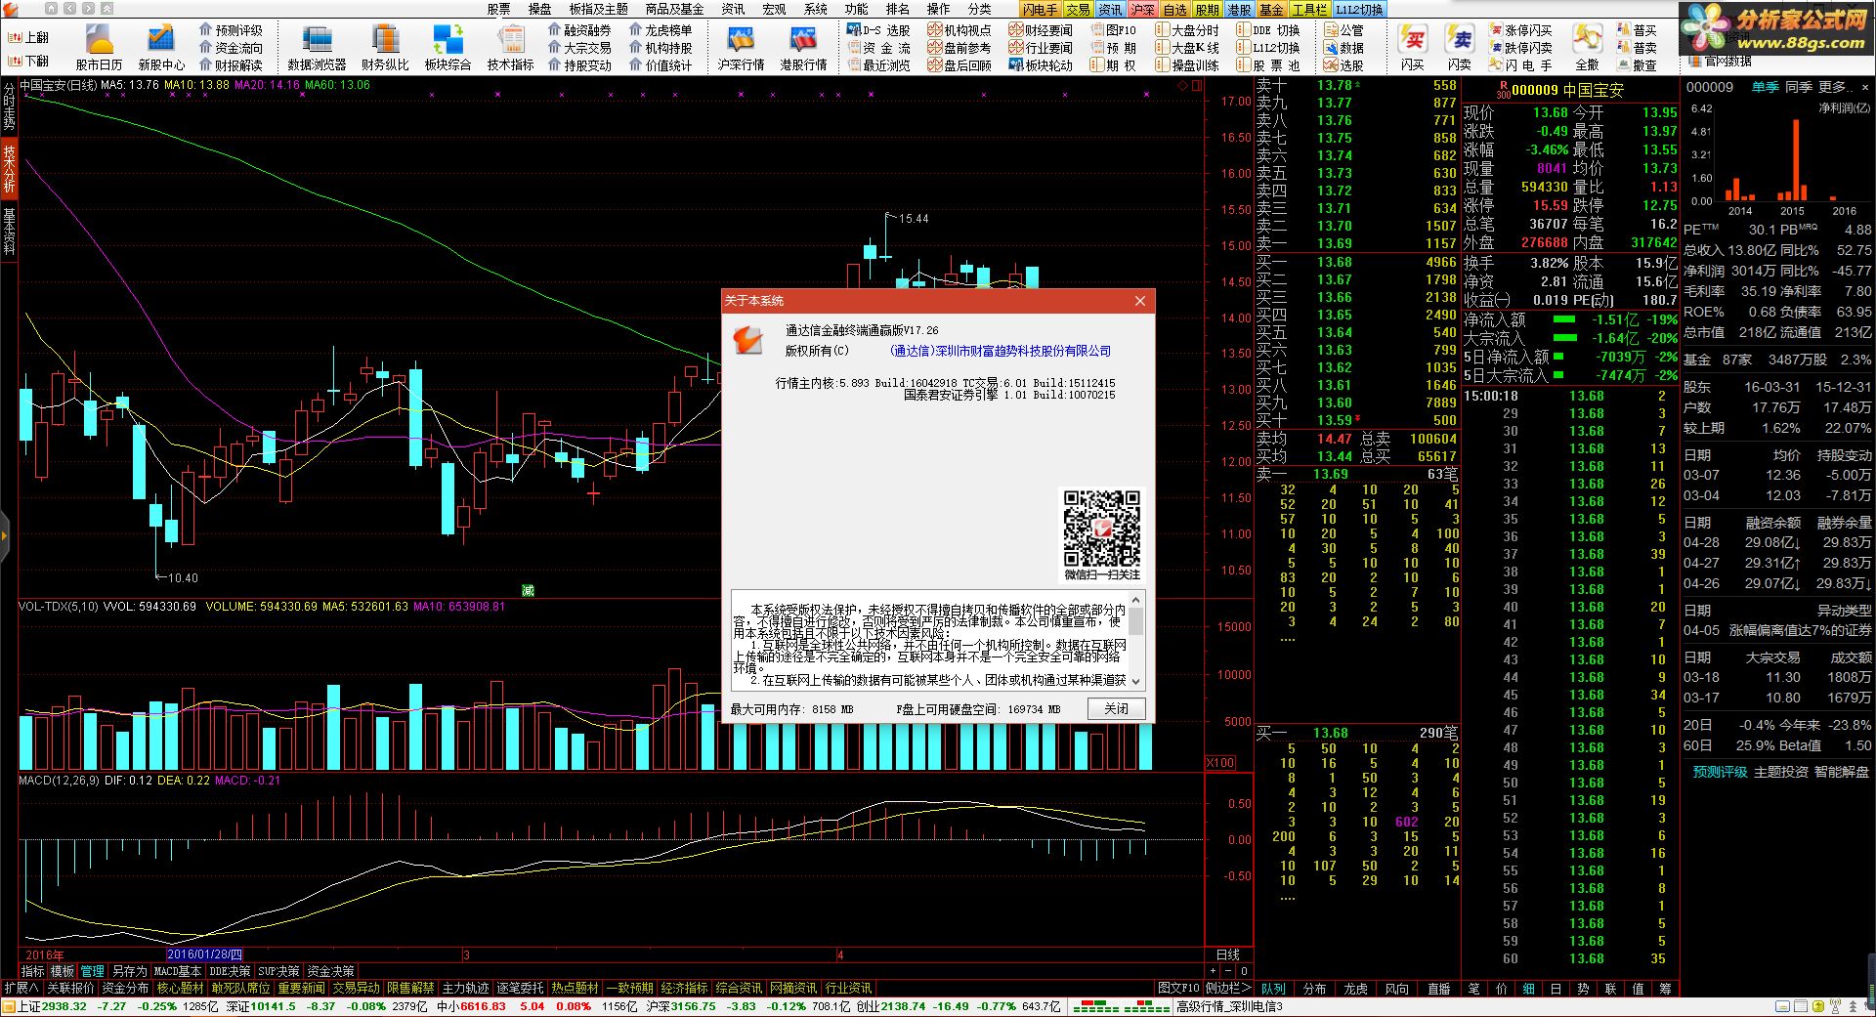The image size is (1876, 1017).
Task: Close the About dialog with 关闭 button
Action: [x=1117, y=709]
